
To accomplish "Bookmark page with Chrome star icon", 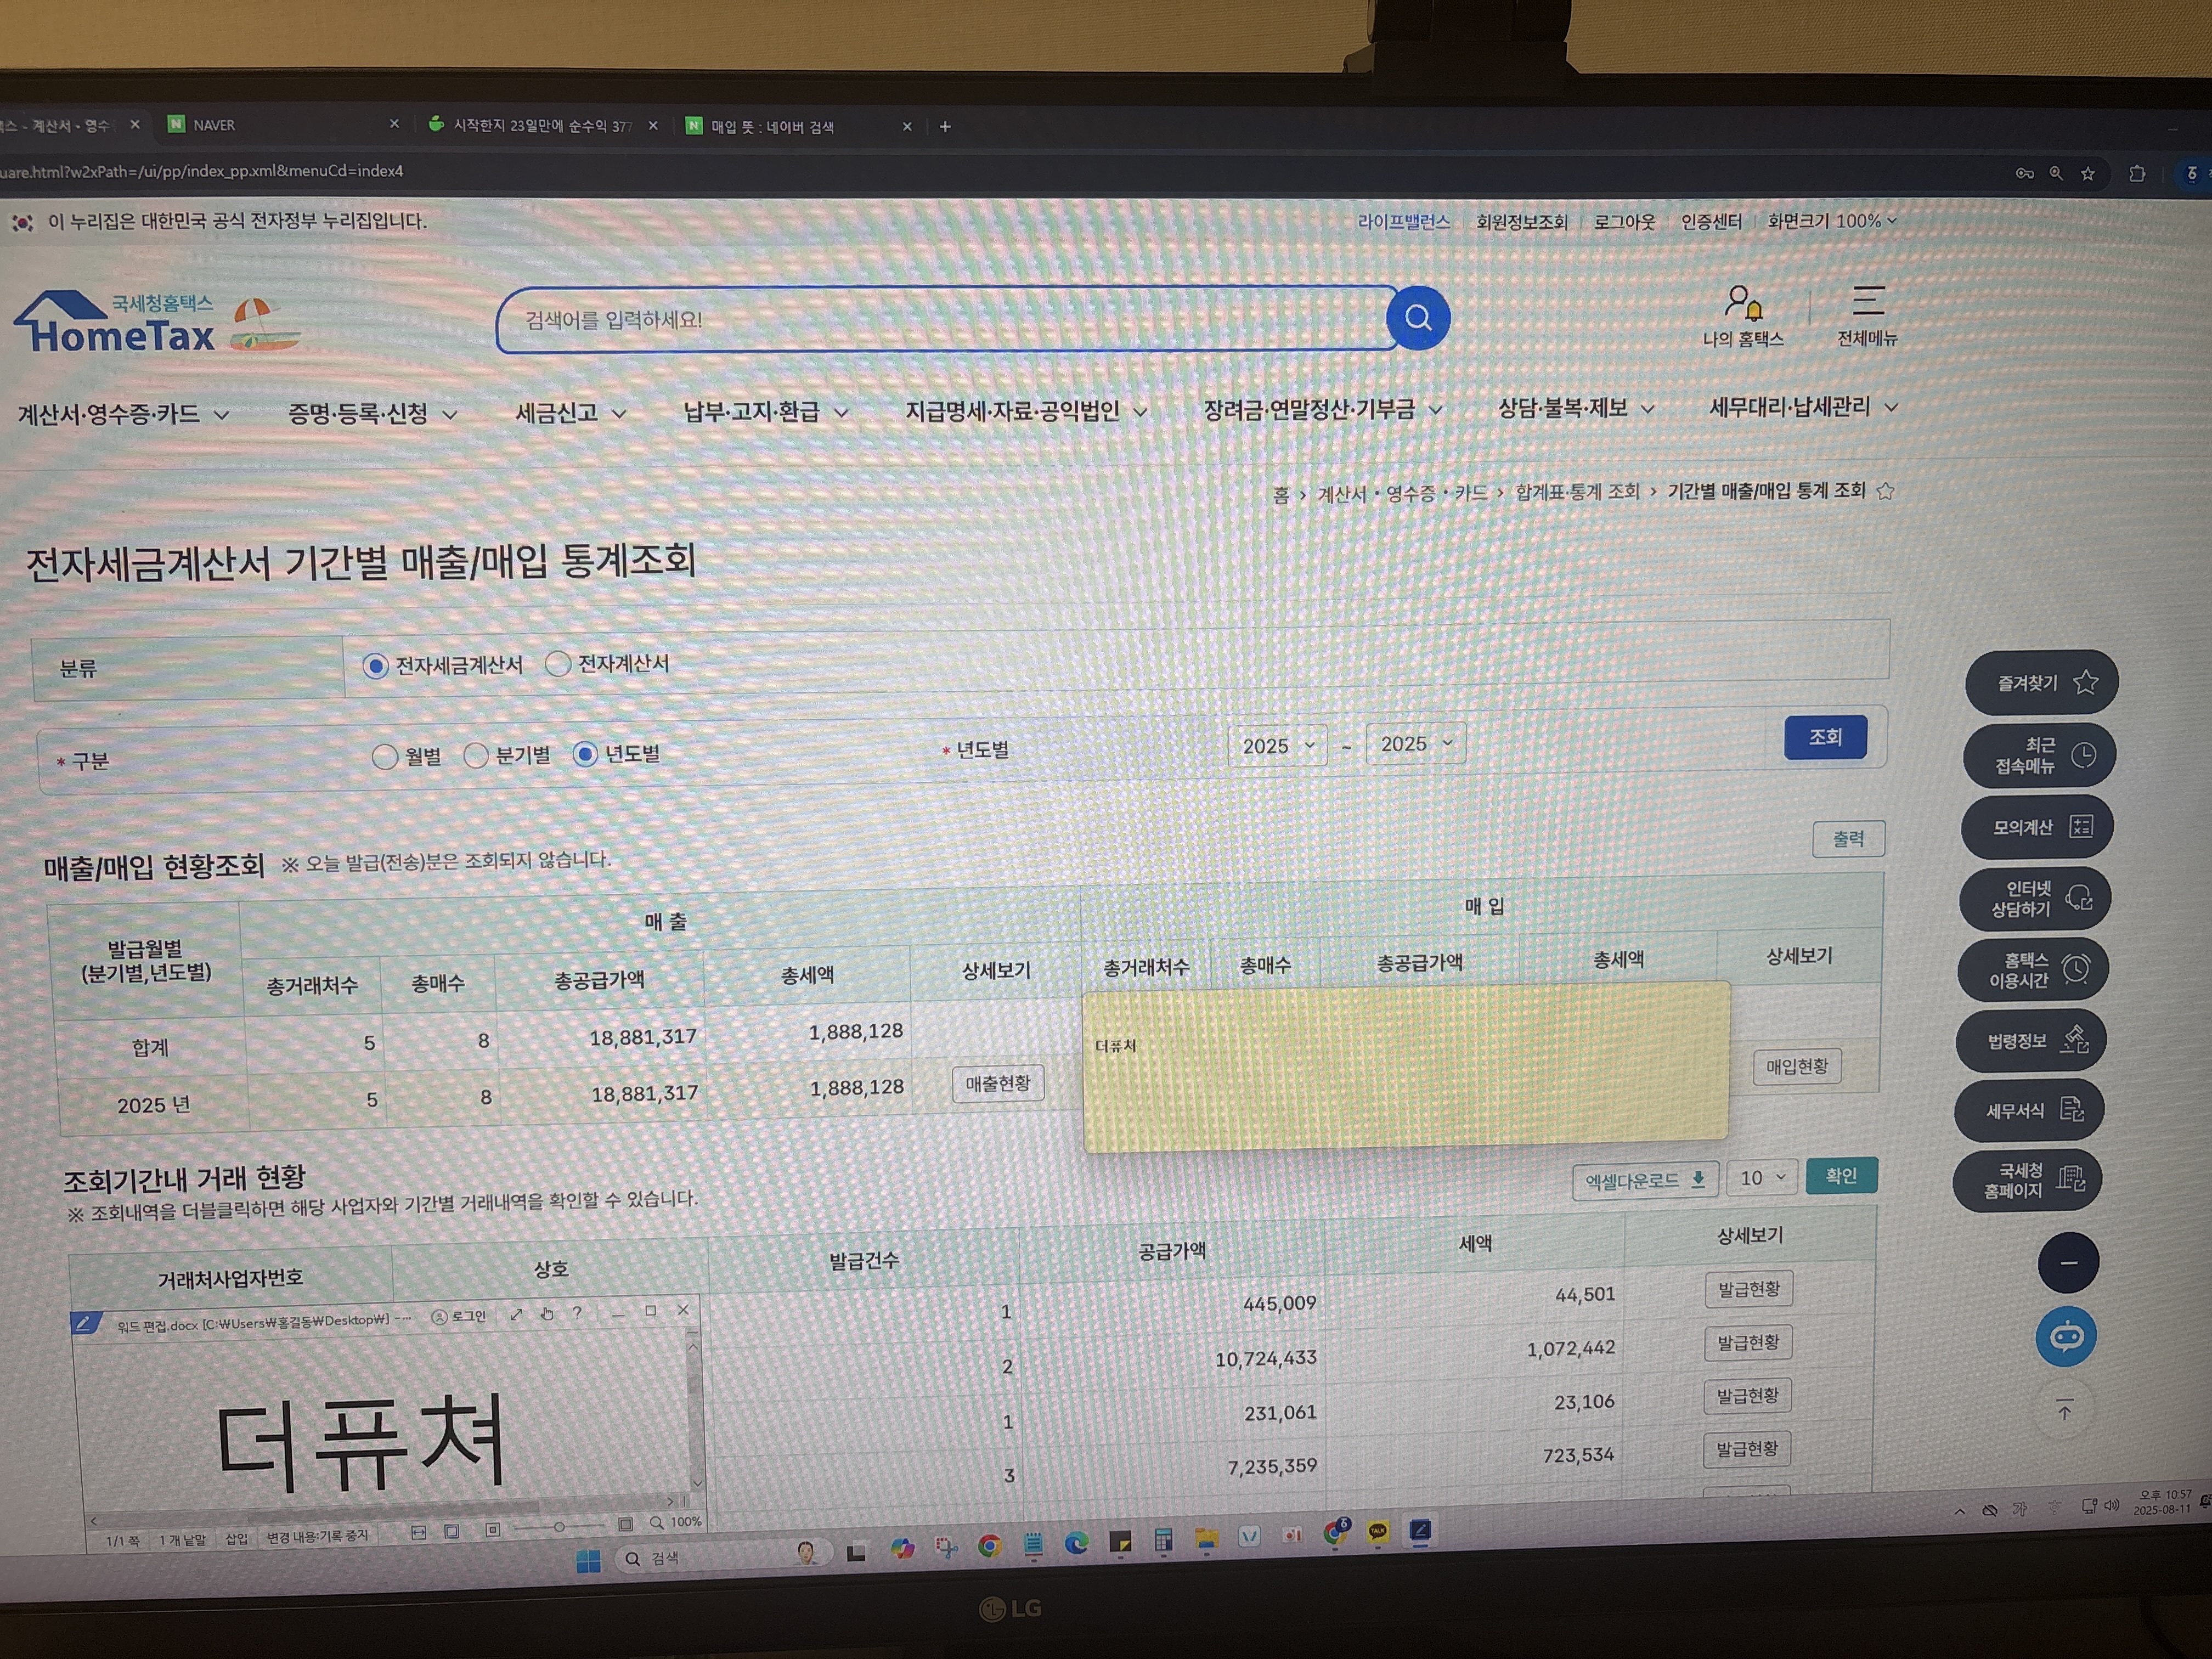I will point(2088,174).
